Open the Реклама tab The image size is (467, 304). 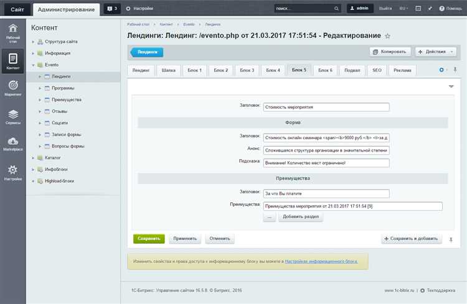402,70
